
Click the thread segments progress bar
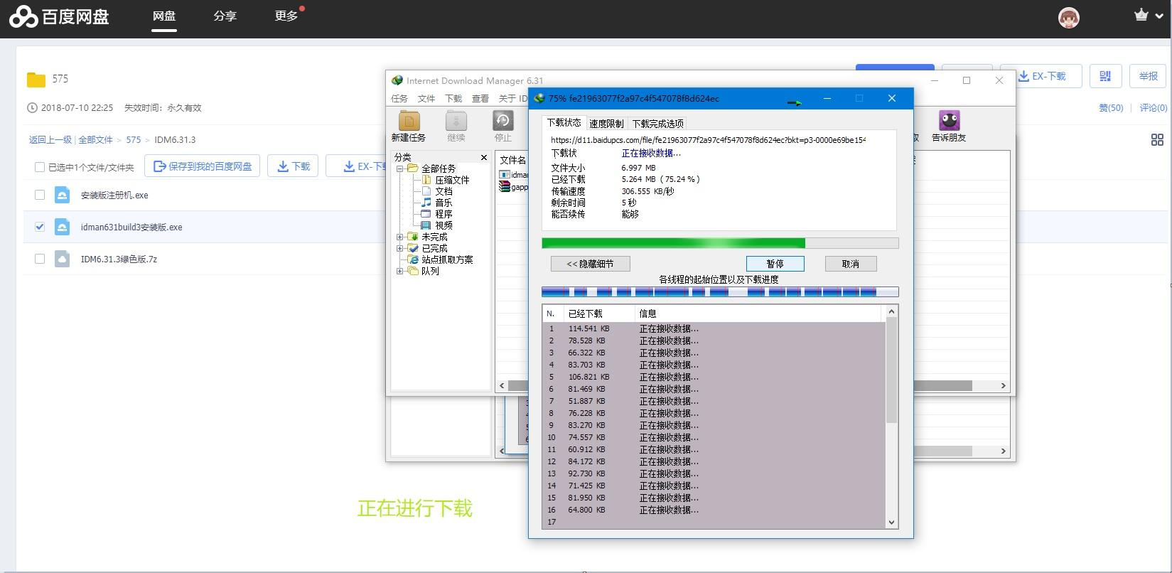(720, 292)
